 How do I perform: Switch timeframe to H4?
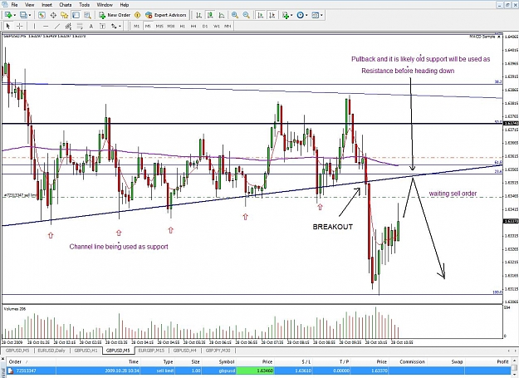coord(193,26)
